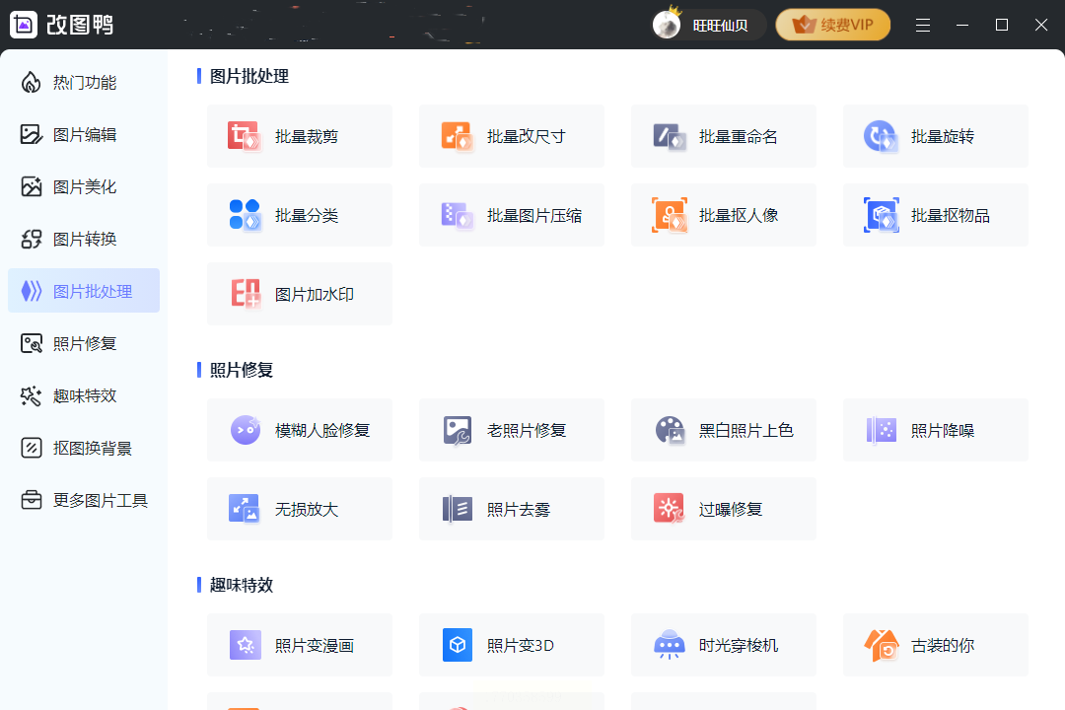Launch 图片加水印 tool text
This screenshot has width=1065, height=710.
(315, 294)
